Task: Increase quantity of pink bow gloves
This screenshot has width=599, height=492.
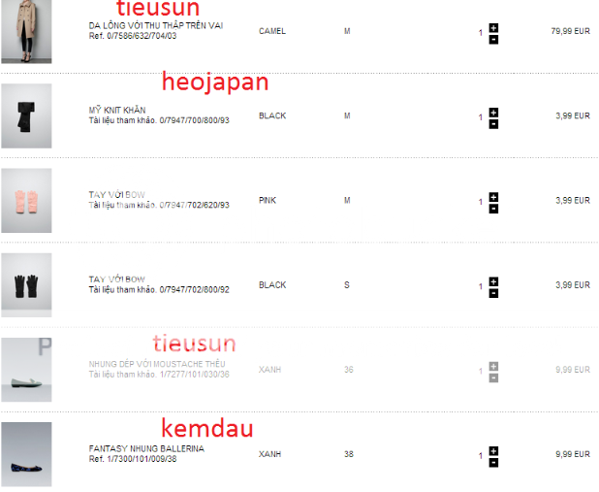Action: click(493, 196)
